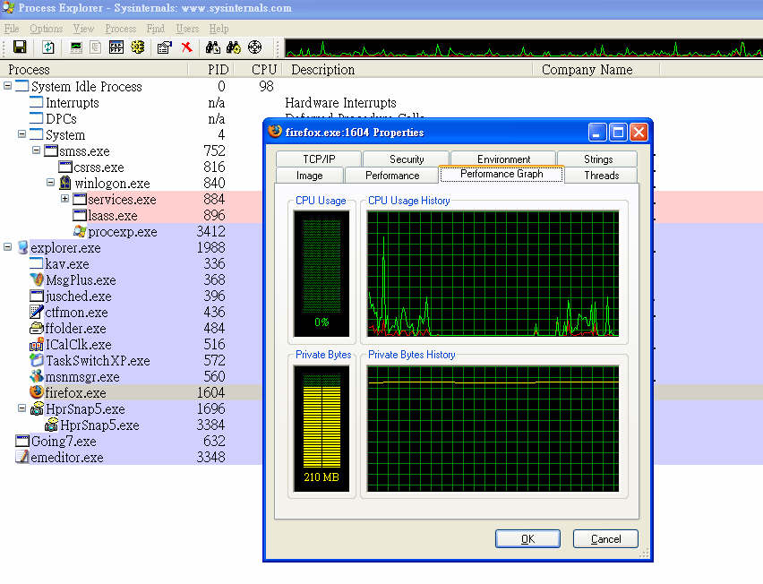This screenshot has width=763, height=584.
Task: Click the Refresh Now toolbar icon
Action: [48, 47]
